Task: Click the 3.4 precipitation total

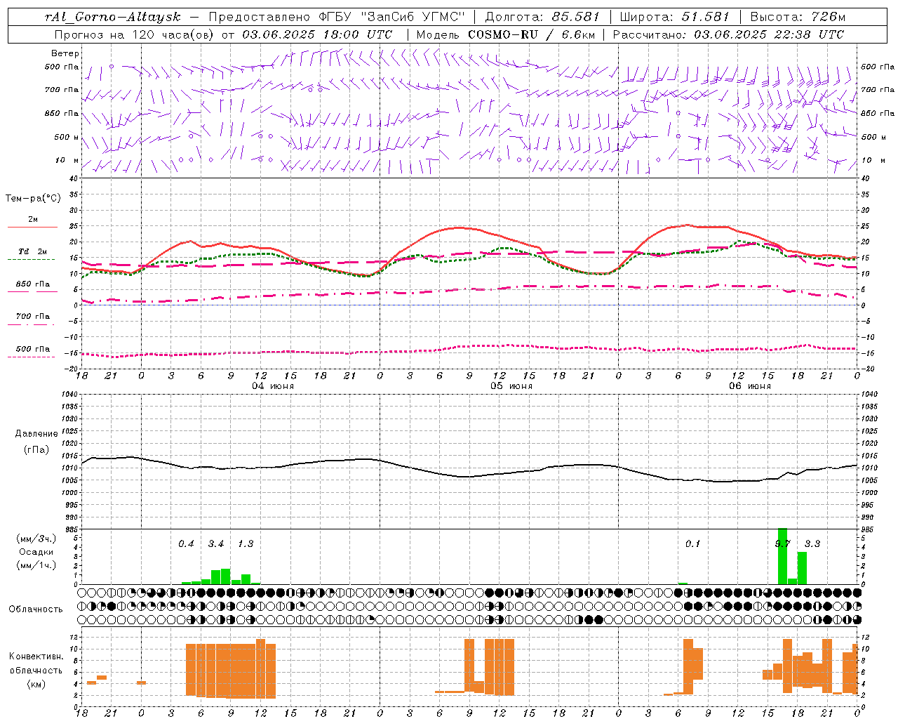Action: (x=216, y=544)
